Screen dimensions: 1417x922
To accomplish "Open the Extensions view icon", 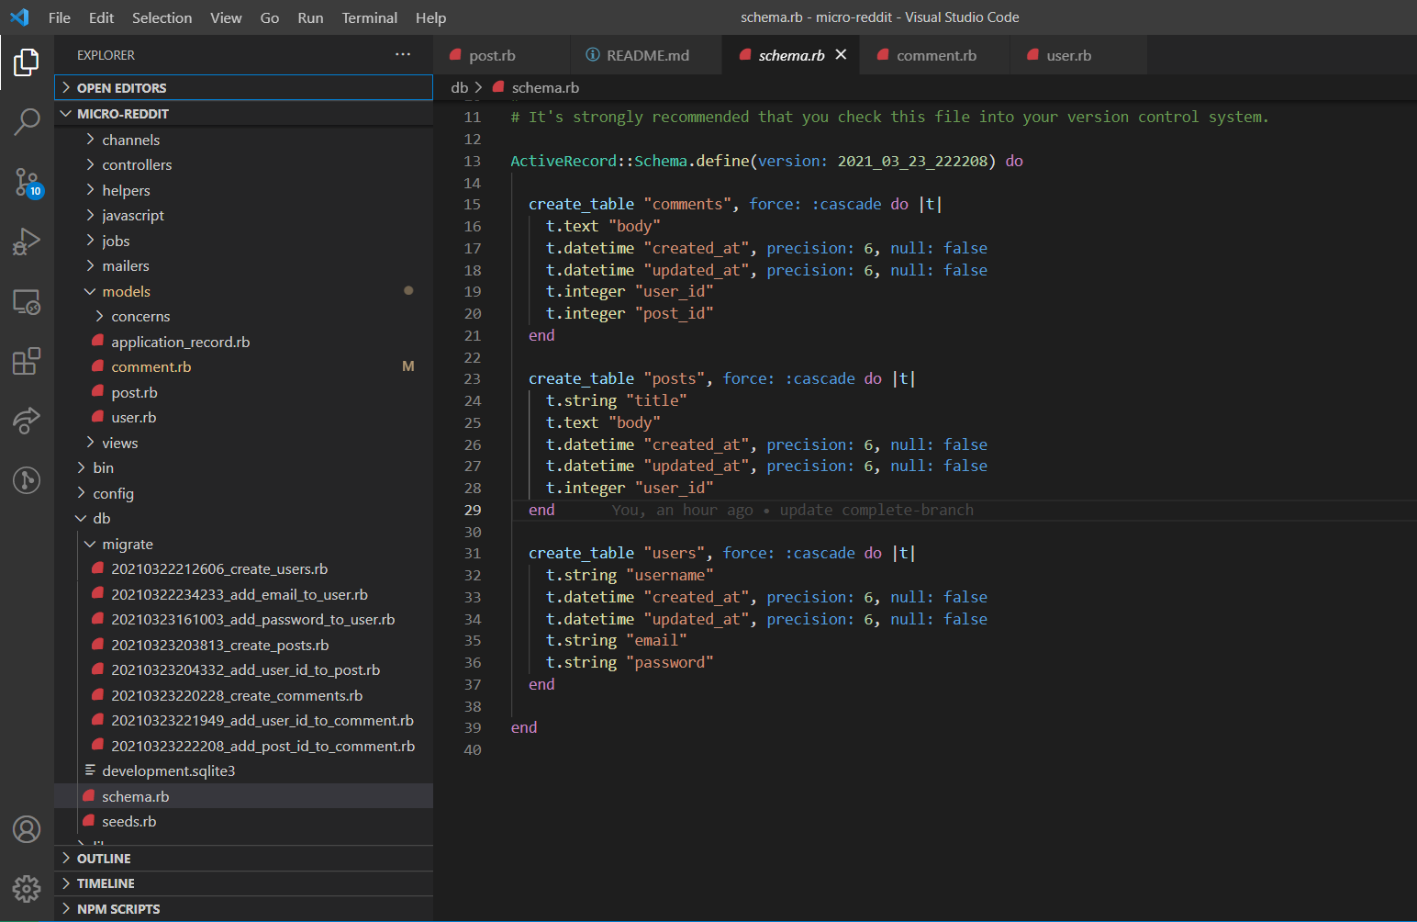I will click(x=27, y=361).
